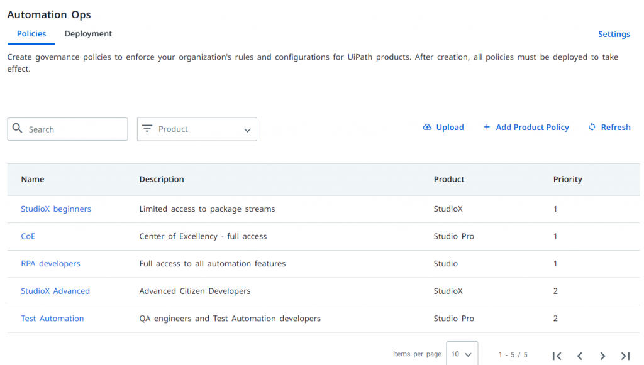Go to first page using pagination icon
Screen dimensions: 644x365
coord(557,356)
